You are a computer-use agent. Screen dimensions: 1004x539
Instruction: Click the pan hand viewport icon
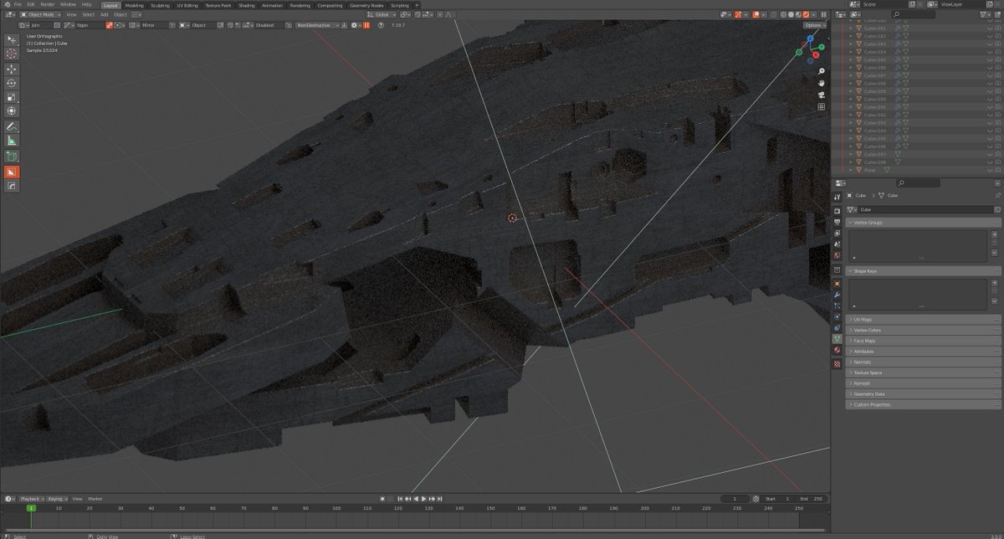pos(822,84)
